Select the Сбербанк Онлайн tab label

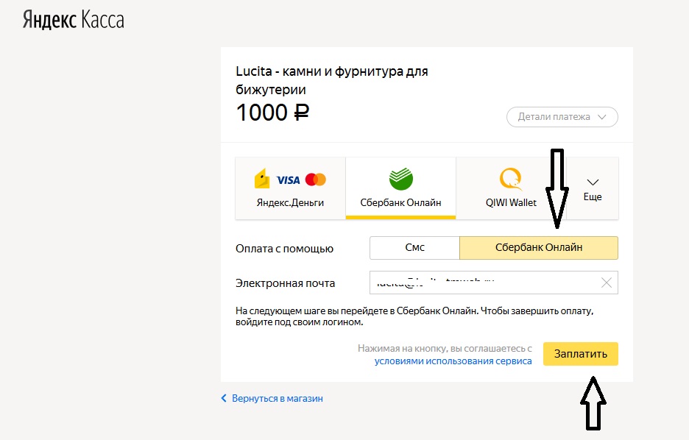point(400,202)
